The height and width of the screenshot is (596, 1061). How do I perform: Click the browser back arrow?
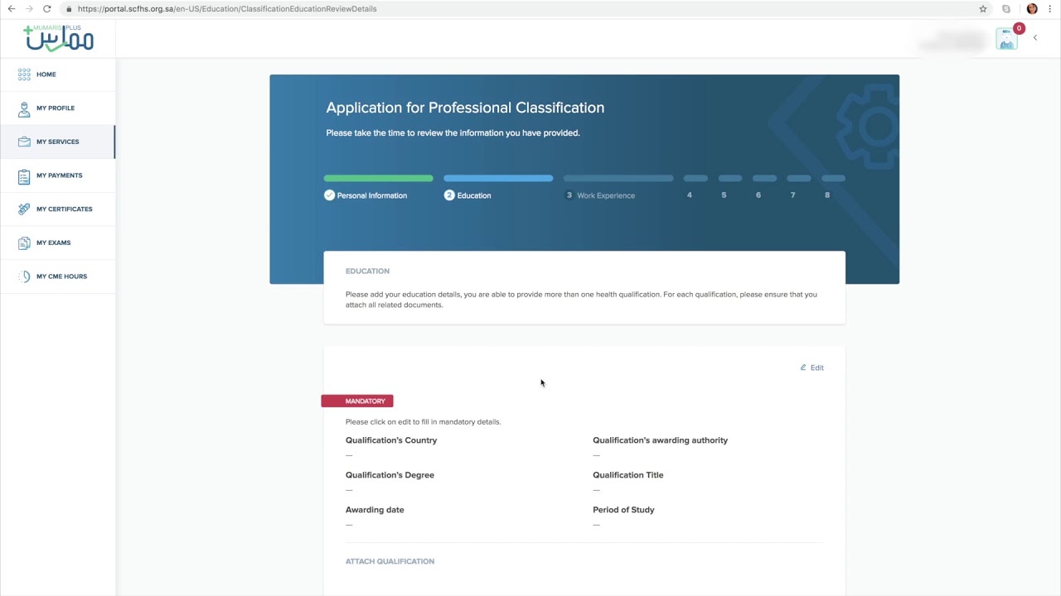click(x=11, y=9)
